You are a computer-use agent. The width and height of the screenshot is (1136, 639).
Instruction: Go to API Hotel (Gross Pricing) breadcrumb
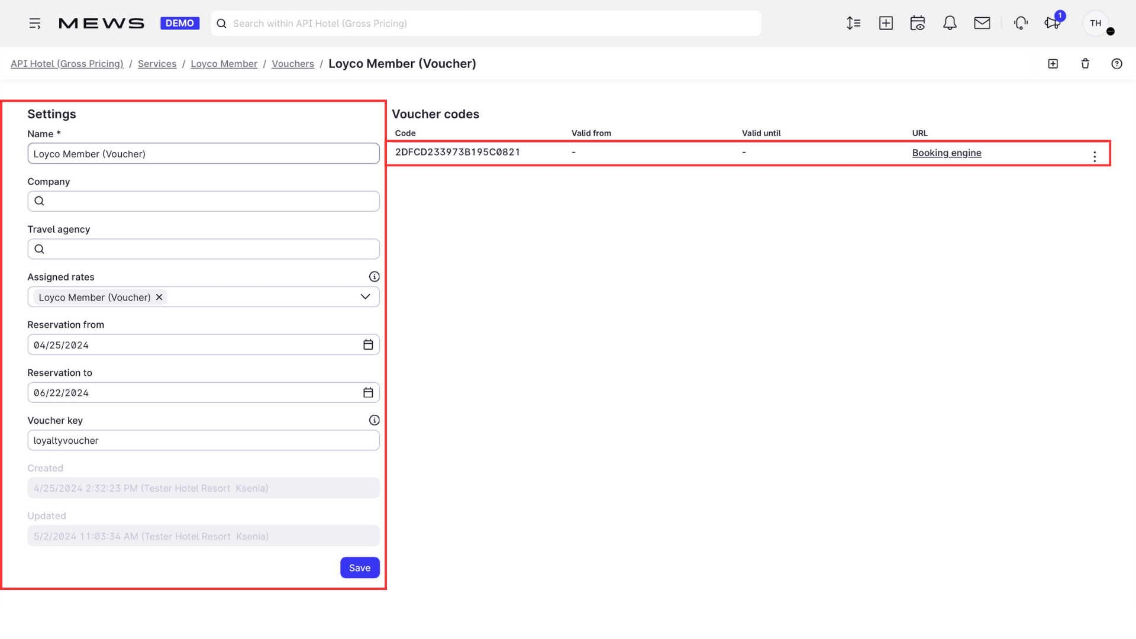(x=67, y=64)
